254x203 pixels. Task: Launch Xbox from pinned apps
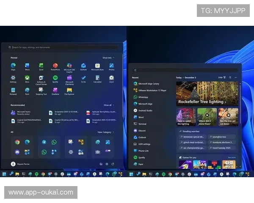tap(27, 78)
